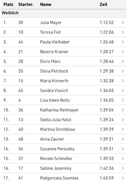Show details chevron for Lisa Inken Boitz
The width and height of the screenshot is (133, 185).
123,100
